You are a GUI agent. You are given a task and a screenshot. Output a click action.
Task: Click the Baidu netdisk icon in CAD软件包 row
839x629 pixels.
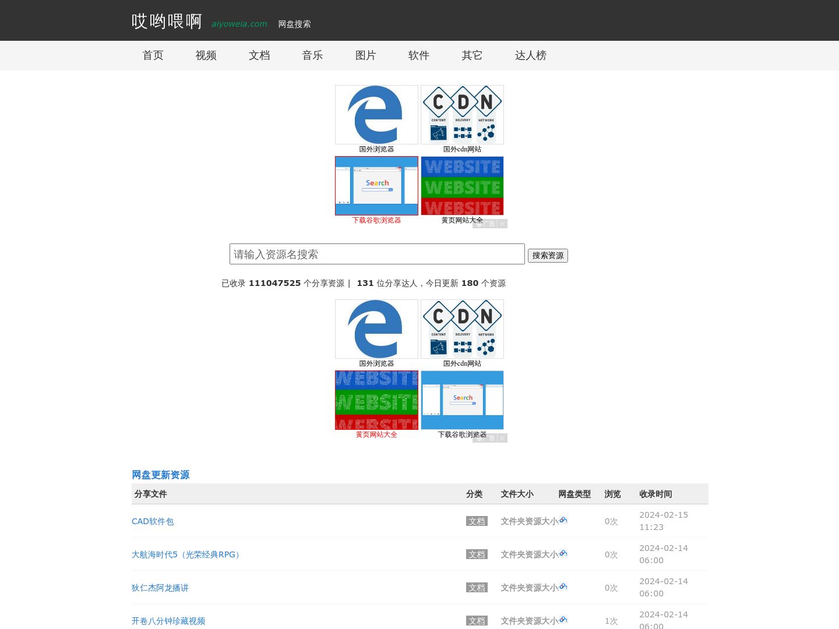click(x=563, y=520)
